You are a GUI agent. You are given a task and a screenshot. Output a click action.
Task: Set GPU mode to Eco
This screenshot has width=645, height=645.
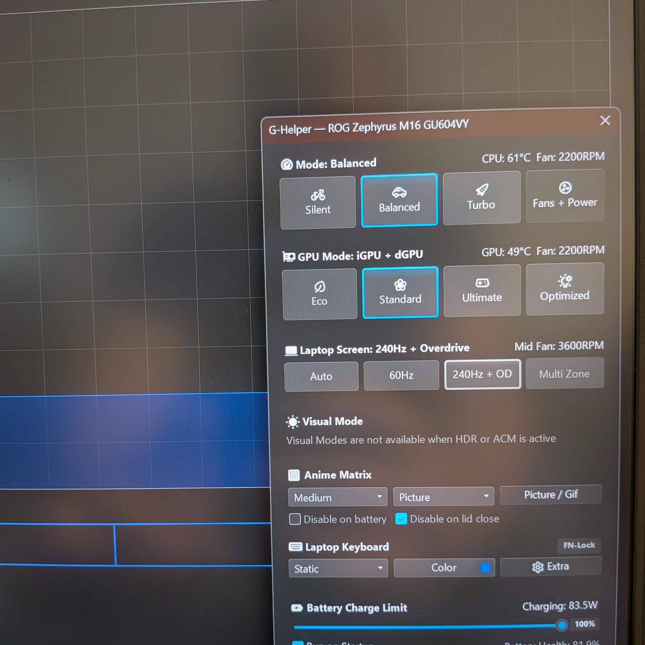[319, 294]
